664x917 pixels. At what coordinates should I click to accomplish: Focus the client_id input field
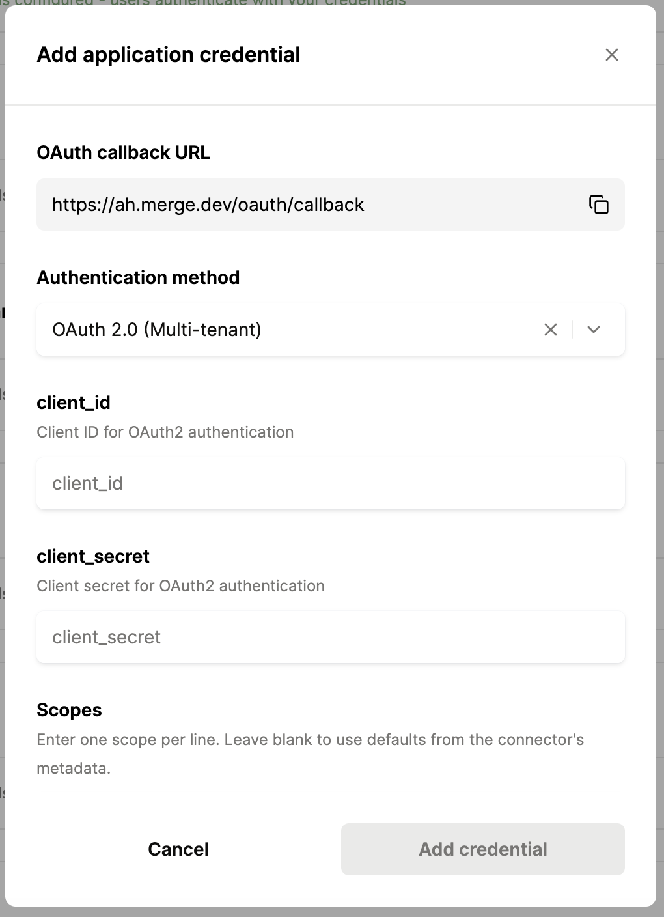click(x=331, y=483)
